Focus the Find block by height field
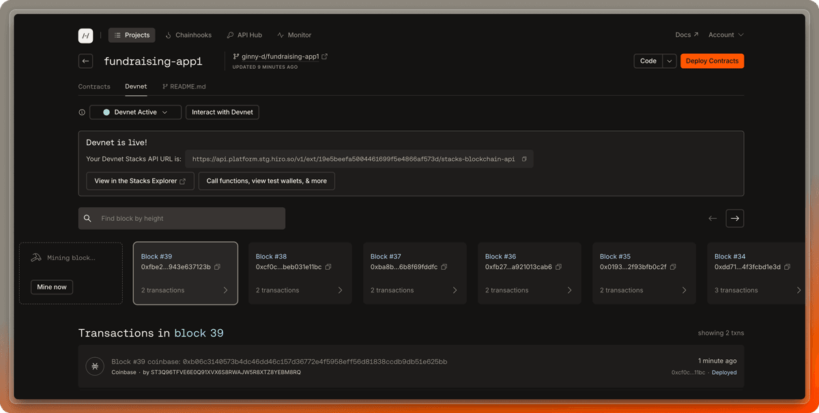Viewport: 819px width, 413px height. pos(182,218)
